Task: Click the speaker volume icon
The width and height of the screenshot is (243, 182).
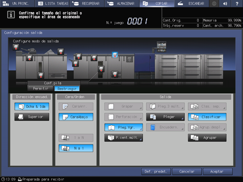Action: (x=225, y=3)
